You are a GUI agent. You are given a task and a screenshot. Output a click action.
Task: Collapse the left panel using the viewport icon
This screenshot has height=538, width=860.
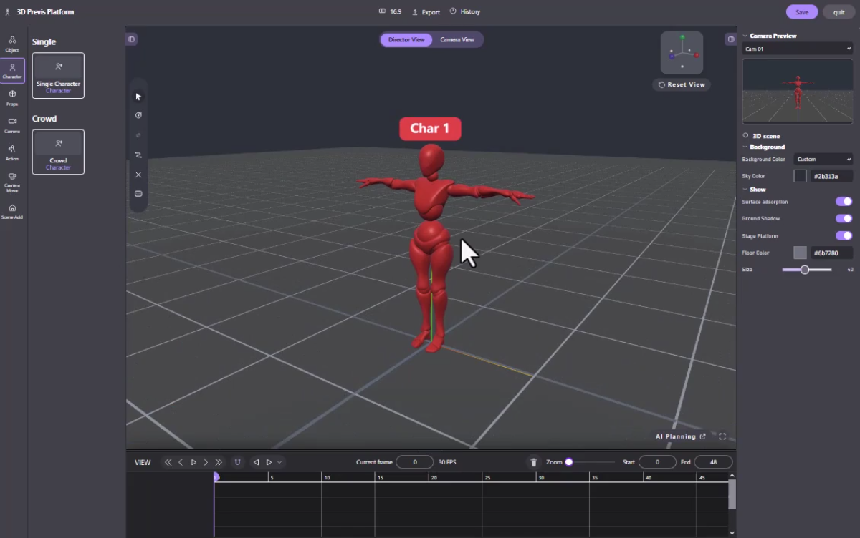pyautogui.click(x=132, y=39)
